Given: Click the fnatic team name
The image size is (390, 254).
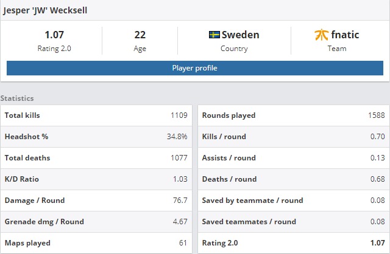Looking at the screenshot, I should [x=345, y=35].
